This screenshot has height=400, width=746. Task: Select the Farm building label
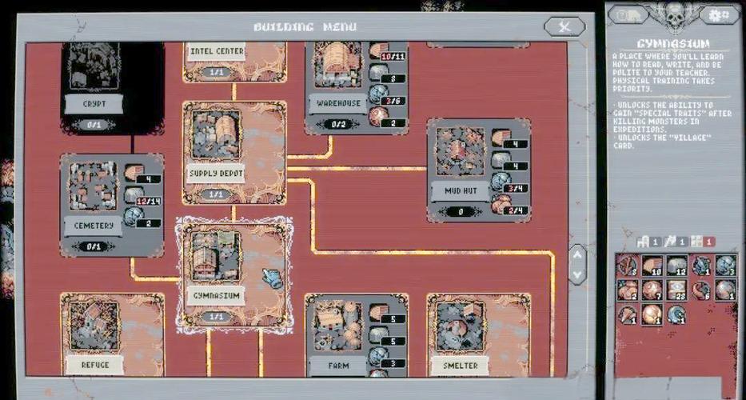(x=337, y=366)
